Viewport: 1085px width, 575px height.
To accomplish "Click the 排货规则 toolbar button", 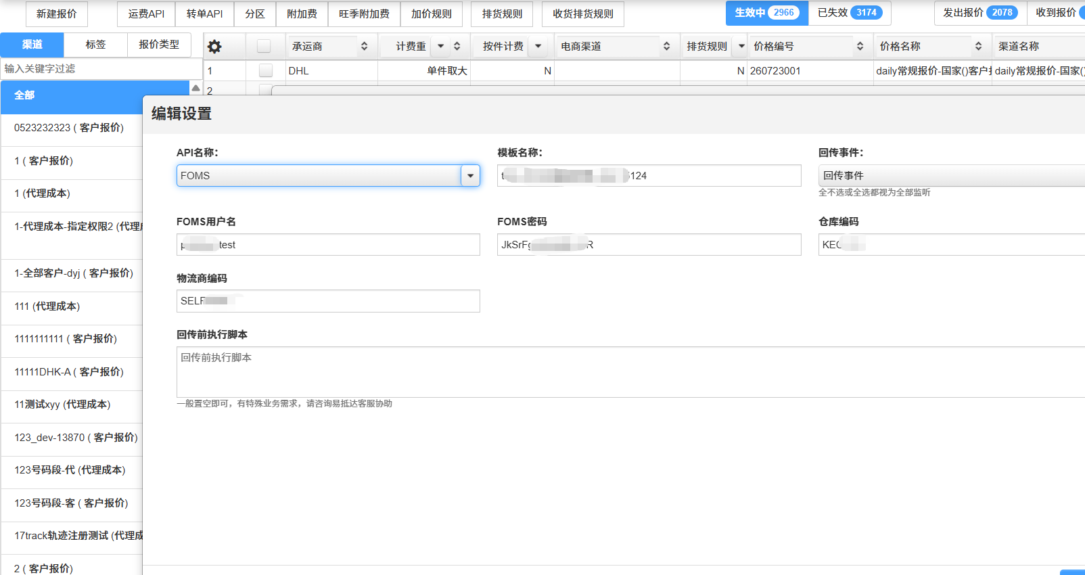I will 502,14.
